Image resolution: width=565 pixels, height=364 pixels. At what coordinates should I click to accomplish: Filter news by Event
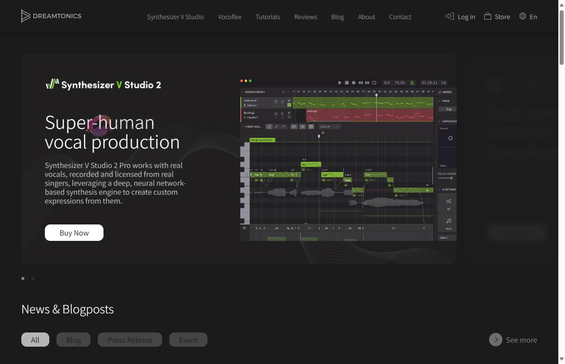point(188,340)
